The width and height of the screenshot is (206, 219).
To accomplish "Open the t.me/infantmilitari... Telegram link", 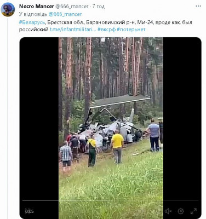I will (x=73, y=30).
